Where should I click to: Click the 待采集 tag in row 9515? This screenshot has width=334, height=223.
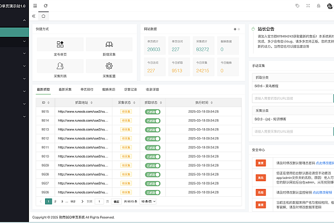[x=126, y=111]
